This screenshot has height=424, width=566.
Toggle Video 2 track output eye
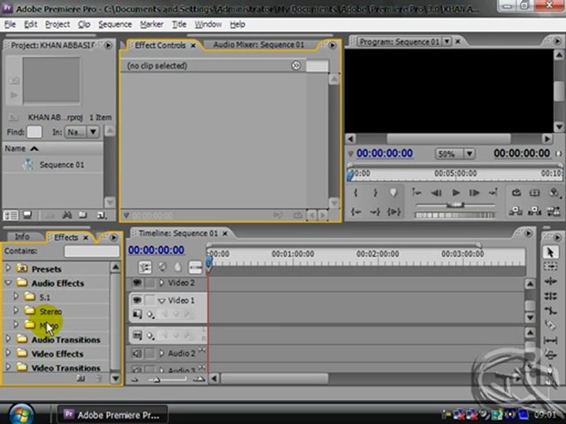pyautogui.click(x=137, y=283)
